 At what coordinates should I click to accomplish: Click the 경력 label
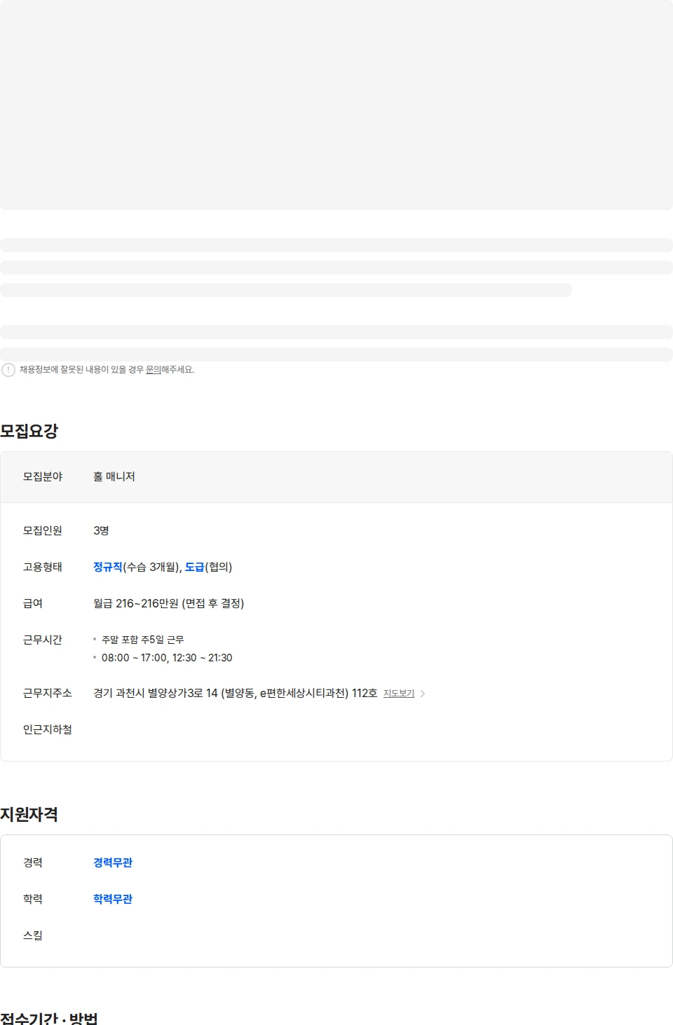click(x=33, y=862)
